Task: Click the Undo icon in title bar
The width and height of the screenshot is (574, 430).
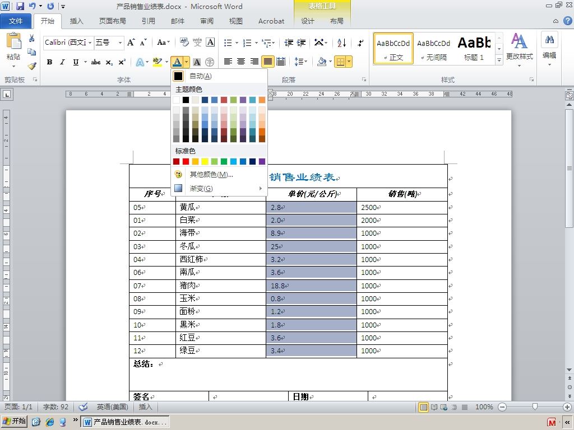Action: 32,6
